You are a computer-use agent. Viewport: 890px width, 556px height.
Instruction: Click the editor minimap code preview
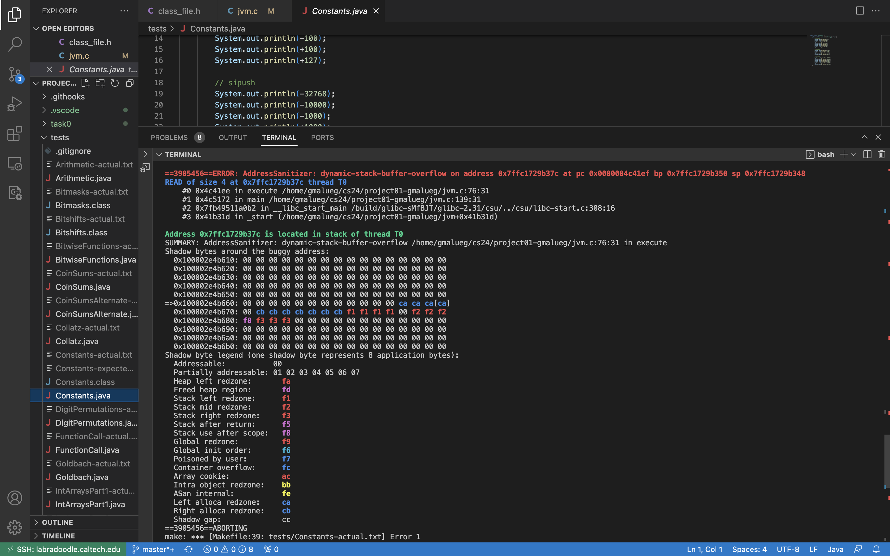coord(822,52)
